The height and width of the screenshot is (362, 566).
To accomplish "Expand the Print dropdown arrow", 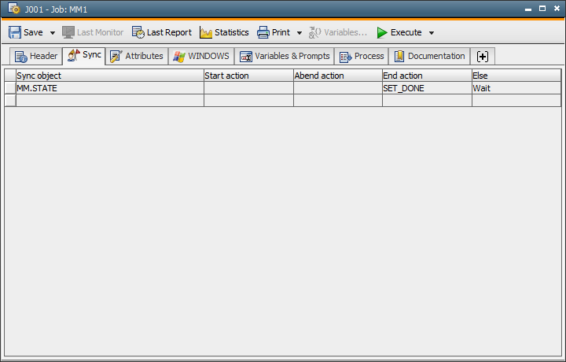I will (x=300, y=33).
